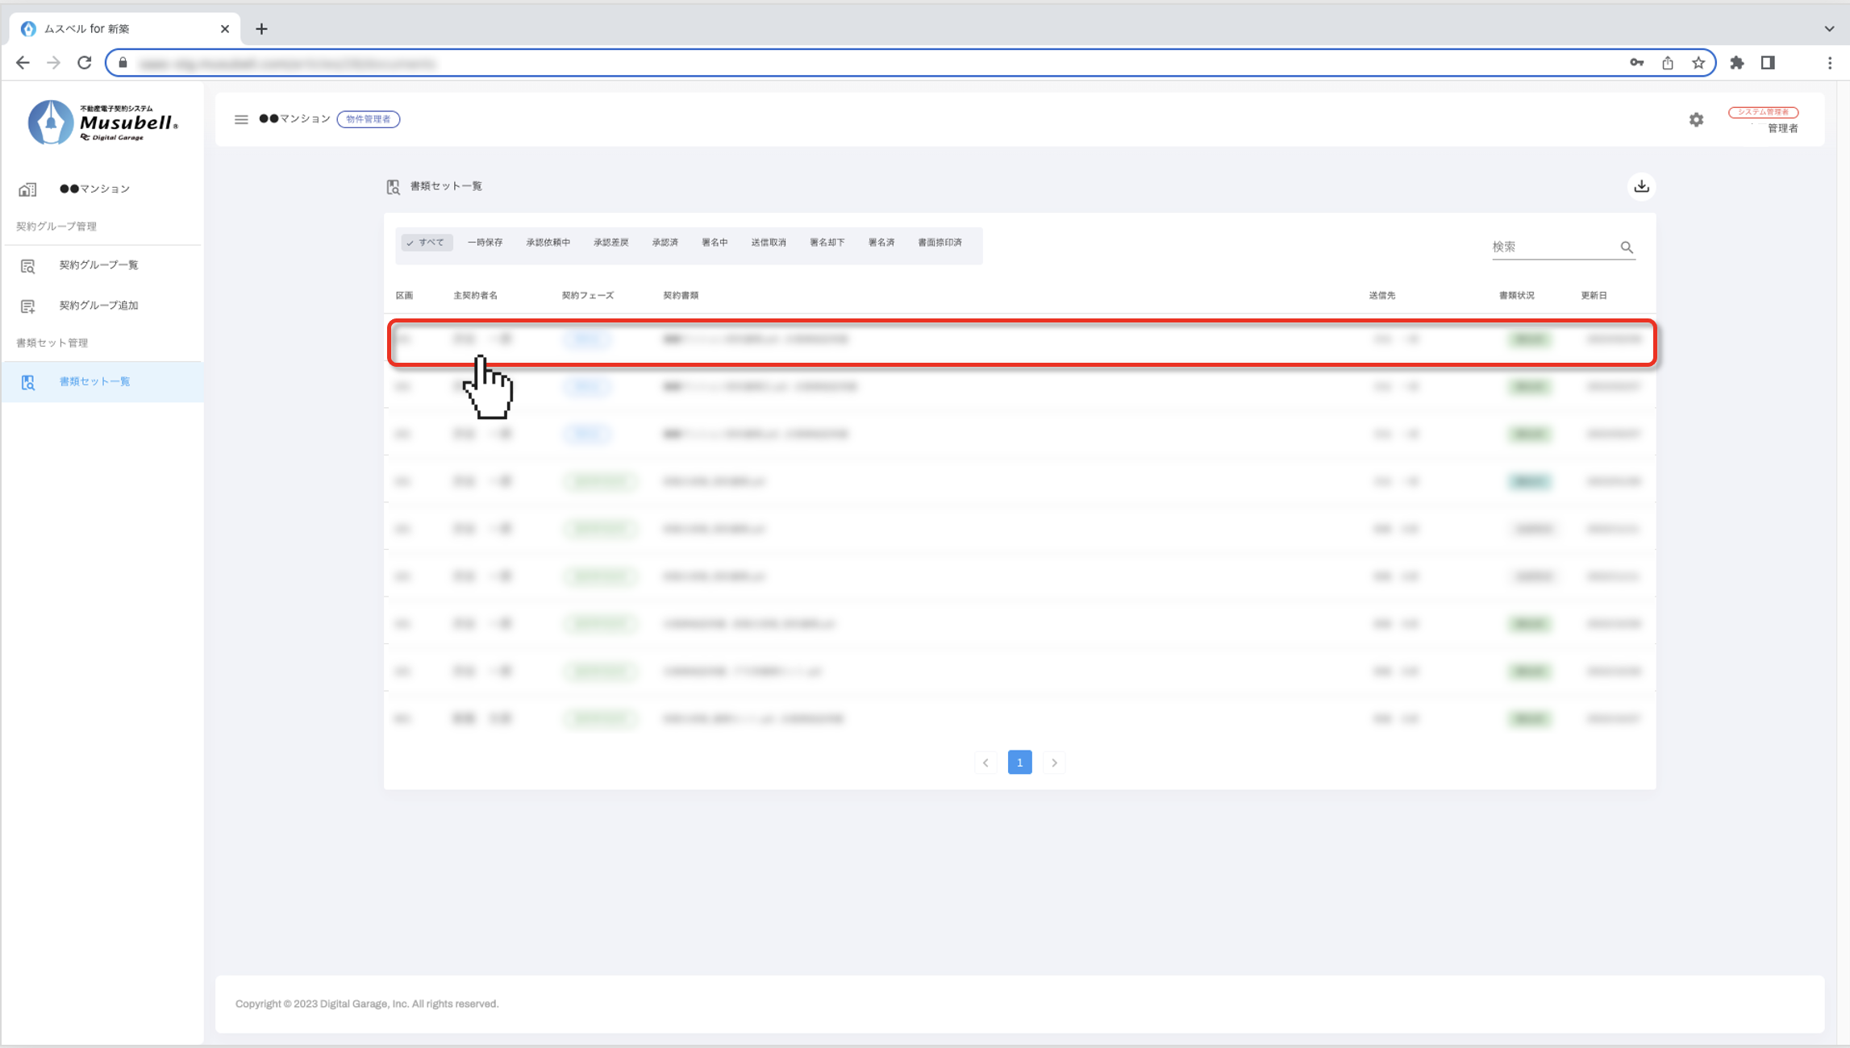Filter by 署名済 status

(x=881, y=243)
